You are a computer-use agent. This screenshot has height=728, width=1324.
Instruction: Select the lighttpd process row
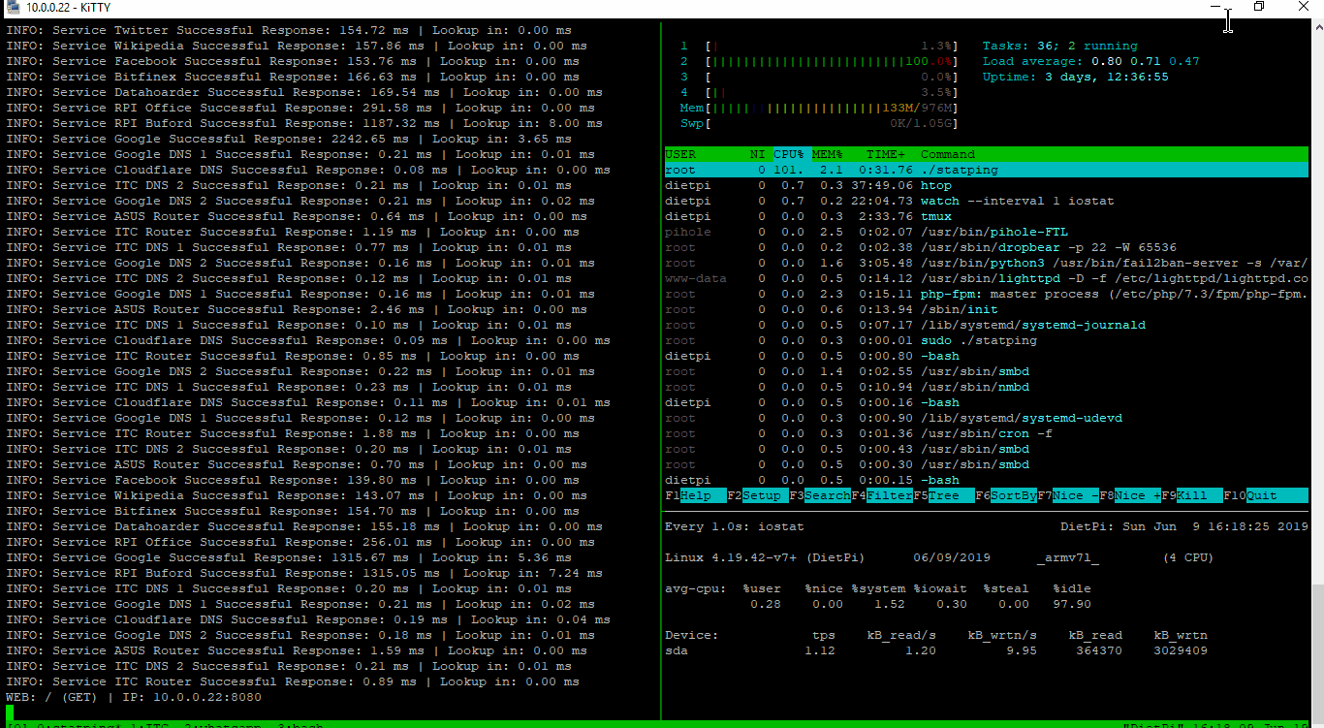[x=987, y=278]
